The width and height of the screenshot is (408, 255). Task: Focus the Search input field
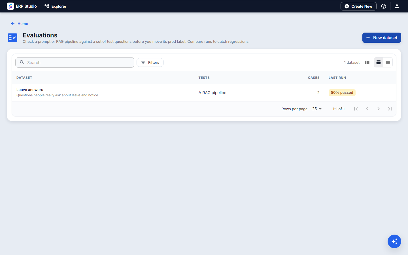tap(75, 62)
